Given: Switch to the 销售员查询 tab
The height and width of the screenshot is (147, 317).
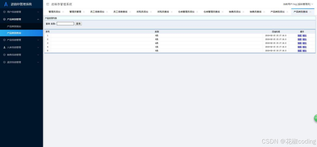Looking at the screenshot, I should tap(256, 12).
